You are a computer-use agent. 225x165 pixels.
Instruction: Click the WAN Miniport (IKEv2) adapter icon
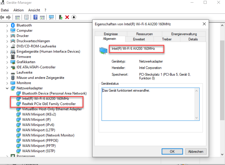click(x=18, y=114)
